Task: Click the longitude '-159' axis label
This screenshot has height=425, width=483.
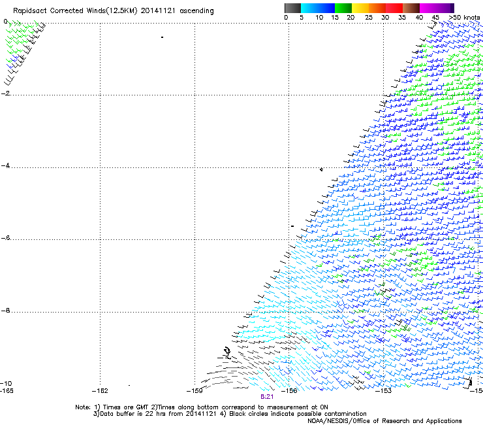Action: (x=195, y=391)
